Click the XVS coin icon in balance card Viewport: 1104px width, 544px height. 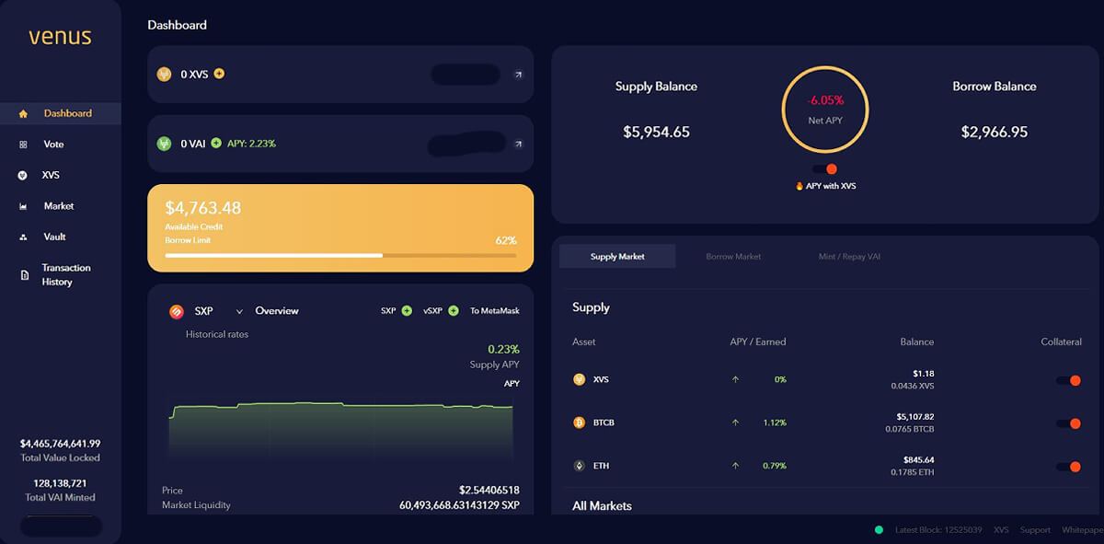(165, 75)
